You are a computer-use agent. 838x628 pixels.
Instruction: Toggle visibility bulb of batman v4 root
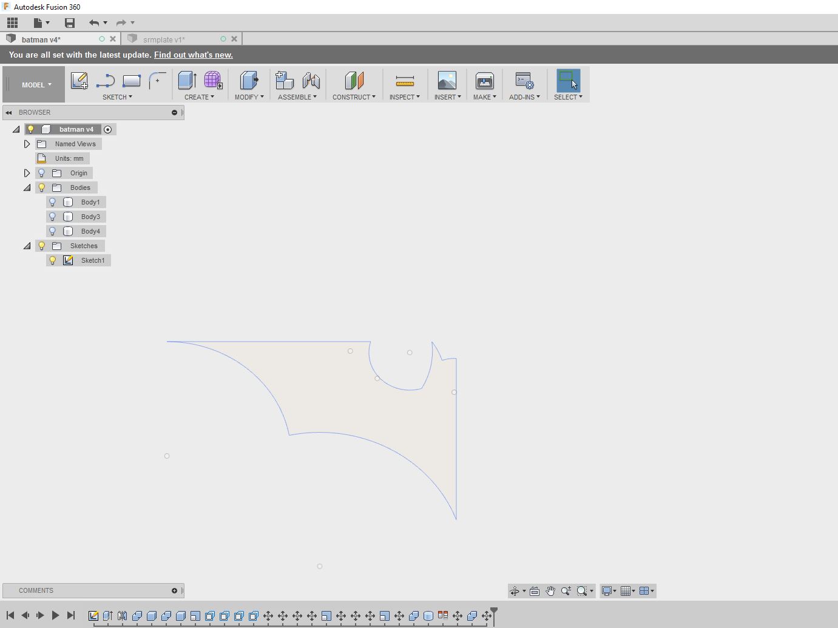pos(31,129)
